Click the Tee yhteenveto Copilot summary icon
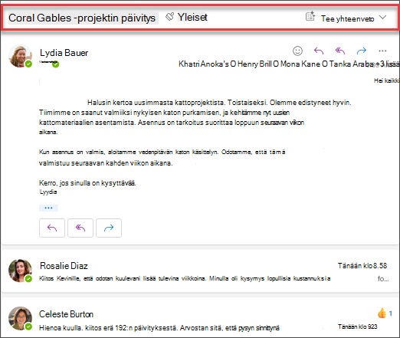Image resolution: width=400 pixels, height=338 pixels. pyautogui.click(x=310, y=17)
